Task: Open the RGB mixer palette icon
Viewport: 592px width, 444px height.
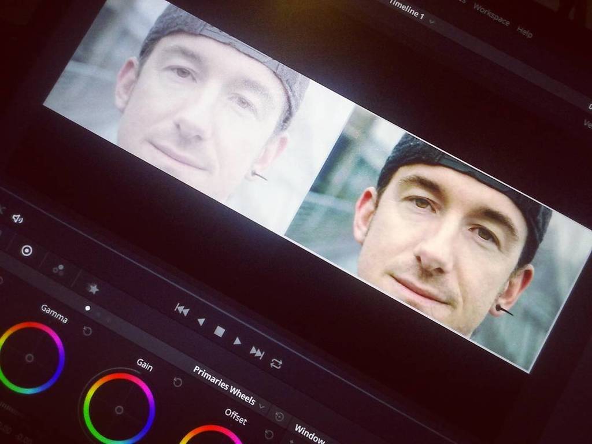Action: click(x=58, y=269)
